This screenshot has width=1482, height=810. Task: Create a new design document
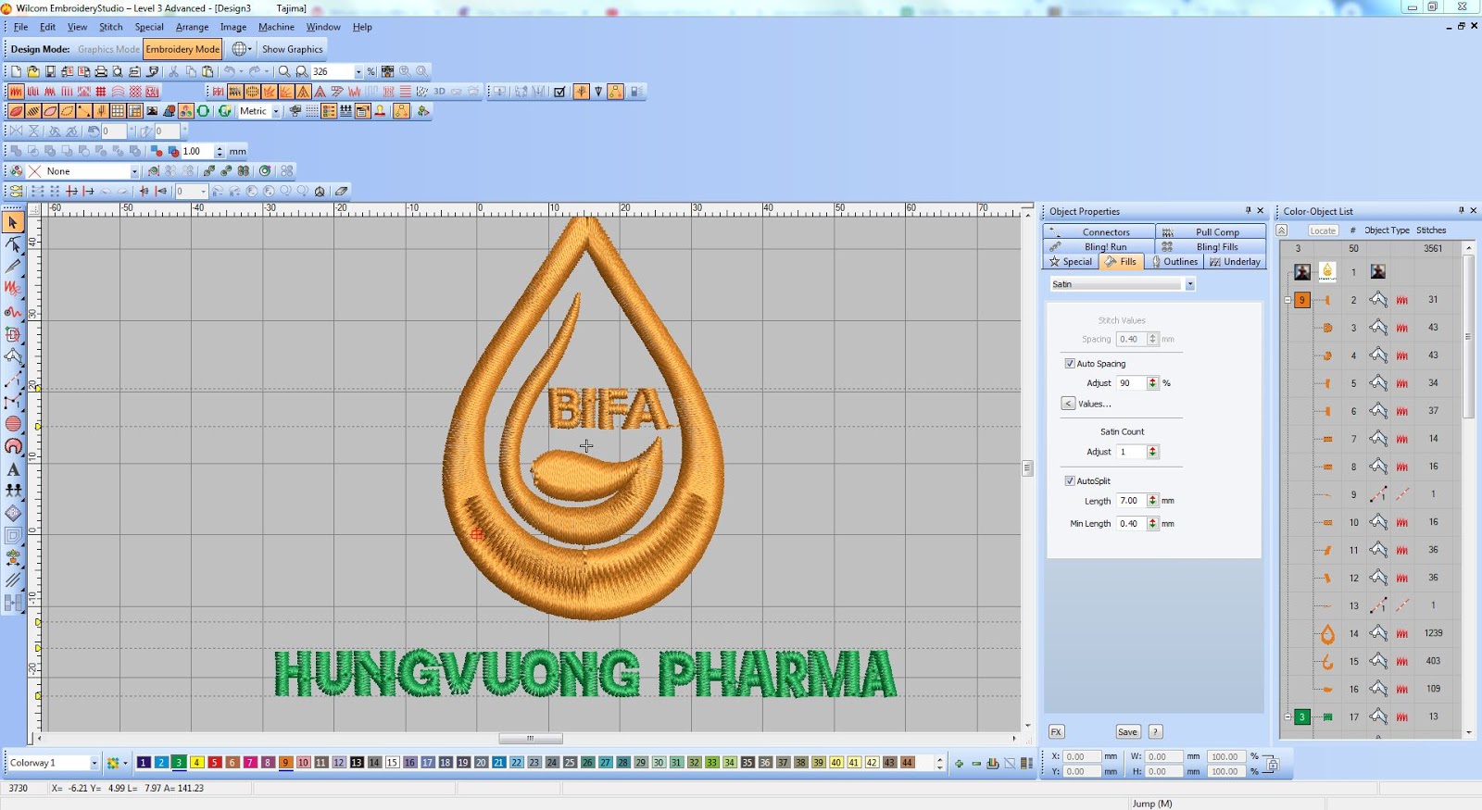pos(16,71)
